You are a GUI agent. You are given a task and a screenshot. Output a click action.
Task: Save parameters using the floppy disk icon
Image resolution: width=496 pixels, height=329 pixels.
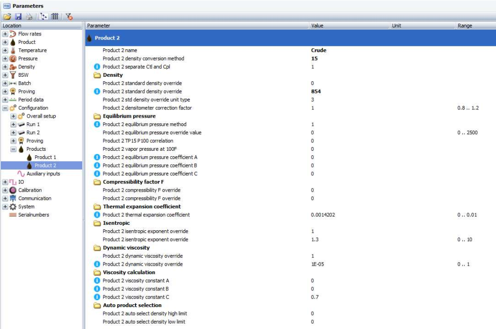click(18, 17)
